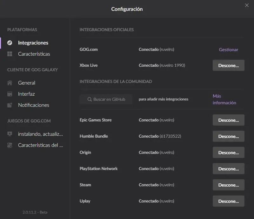
Task: Open the Integraciones settings section
Action: coord(33,43)
